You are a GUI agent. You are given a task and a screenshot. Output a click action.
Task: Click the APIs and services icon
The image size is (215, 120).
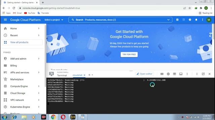pyautogui.click(x=5, y=73)
